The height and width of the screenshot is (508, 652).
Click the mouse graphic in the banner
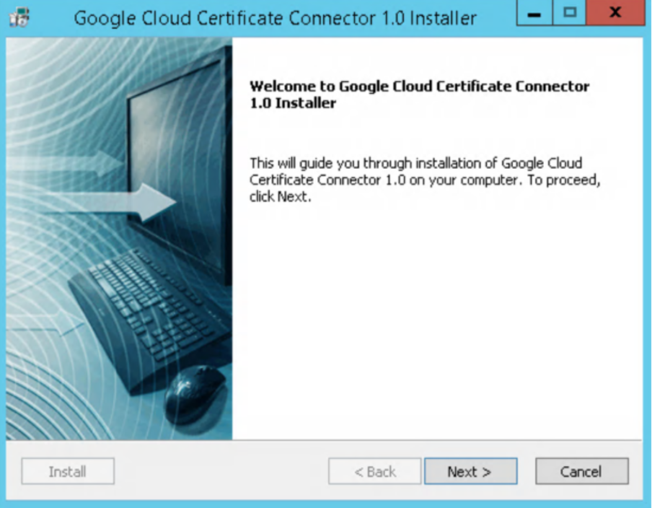pos(195,393)
